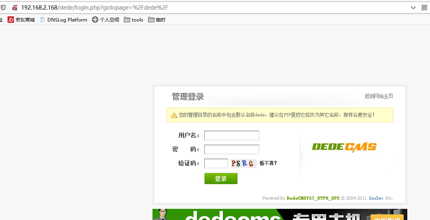Focus the 密码 input field
430x220 pixels.
pos(232,149)
